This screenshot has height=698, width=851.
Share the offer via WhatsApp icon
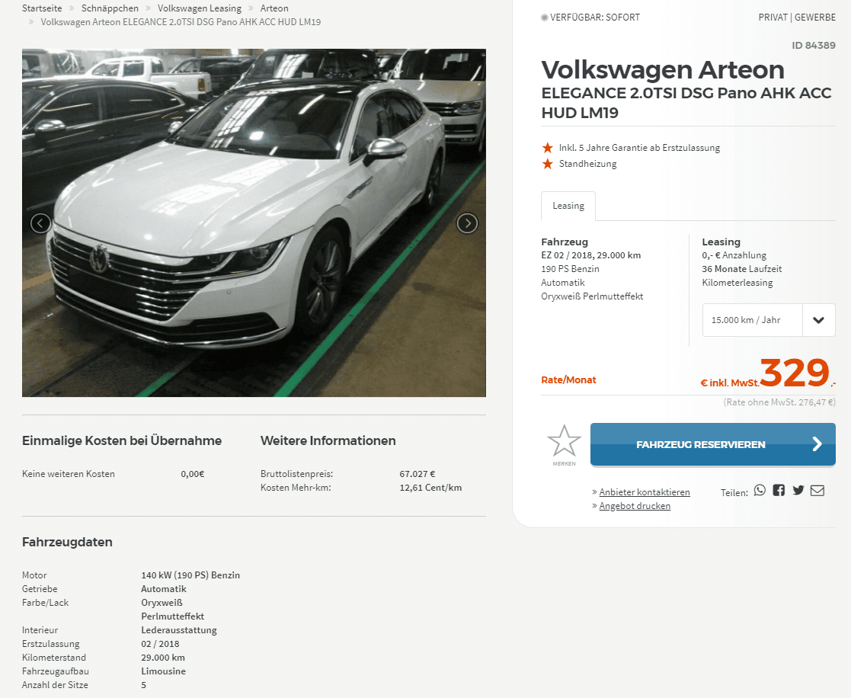coord(760,491)
